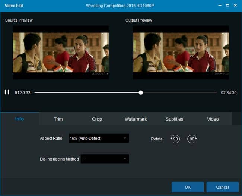Click the De-interlacing Method label
Image resolution: width=242 pixels, height=196 pixels.
59,159
